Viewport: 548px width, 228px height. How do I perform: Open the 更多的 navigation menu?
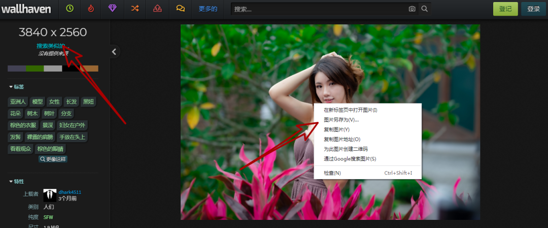coord(208,9)
